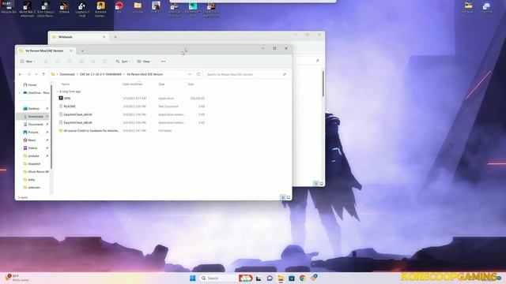The height and width of the screenshot is (284, 506).
Task: Open the unknown folder in navigation pane
Action: (x=34, y=188)
